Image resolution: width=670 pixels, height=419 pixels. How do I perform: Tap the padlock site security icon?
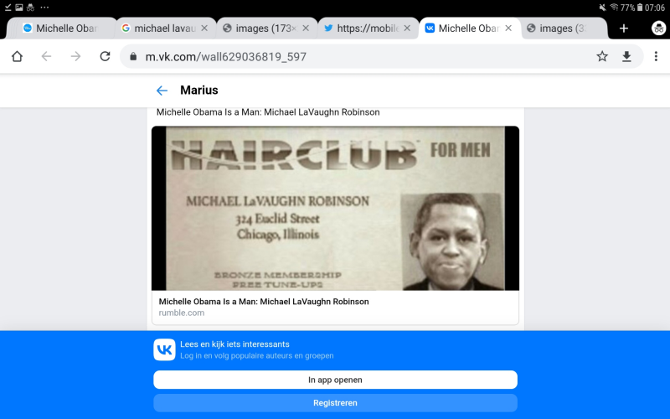[x=133, y=56]
